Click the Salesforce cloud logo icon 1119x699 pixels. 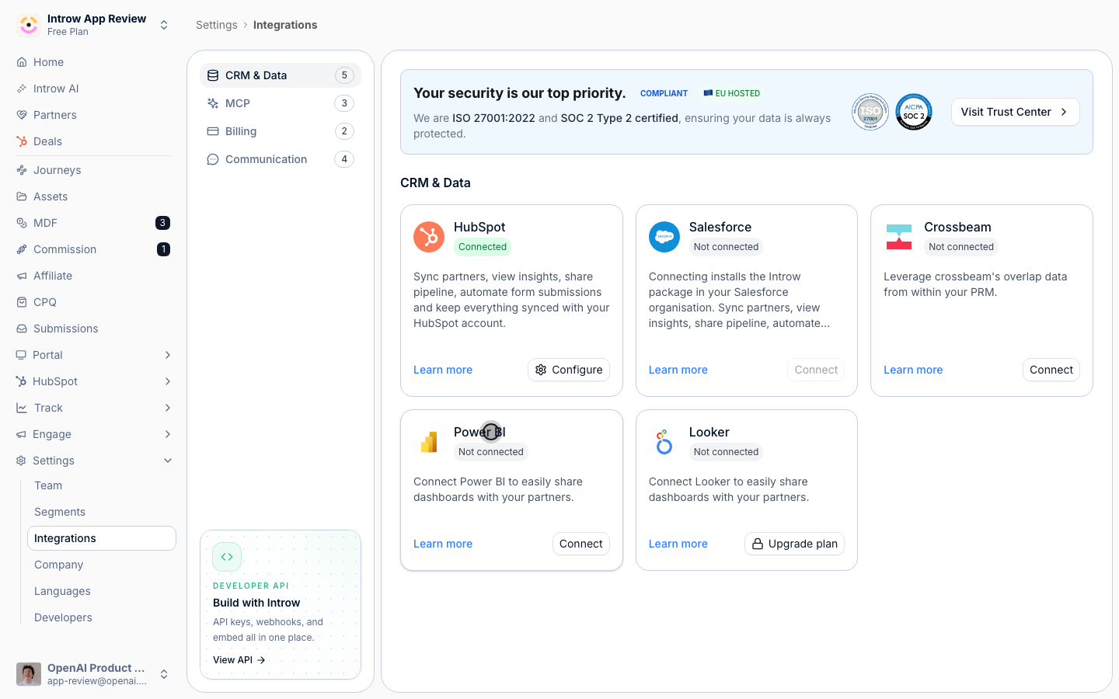[664, 237]
